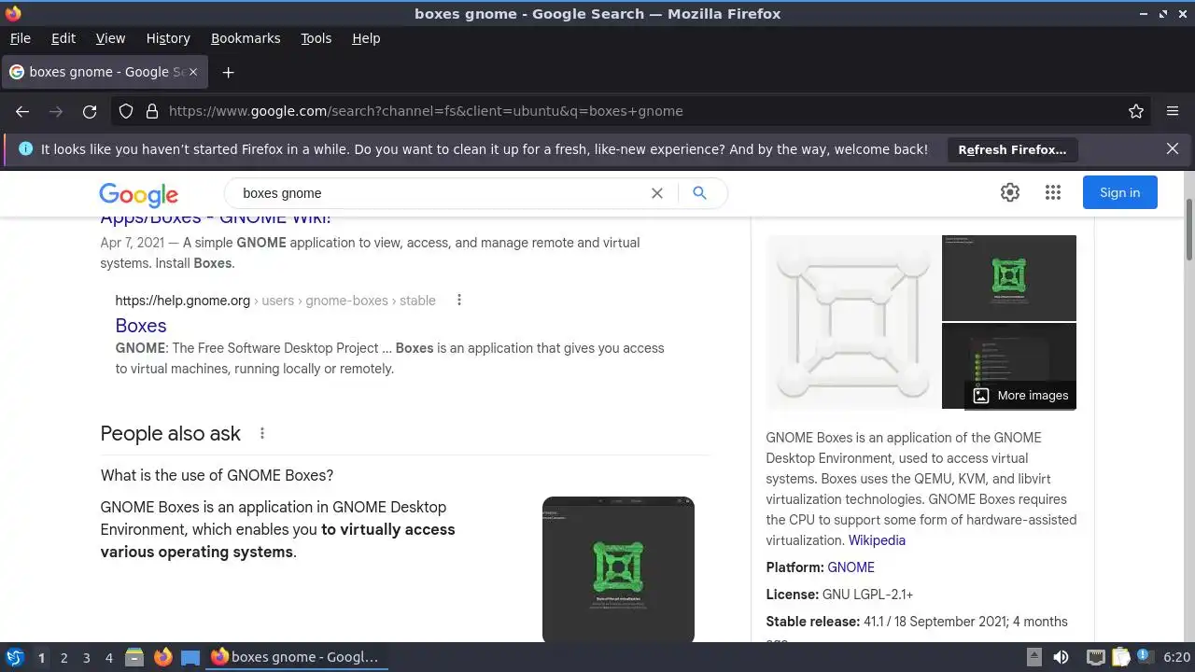Open the Bookmarks menu

point(246,38)
